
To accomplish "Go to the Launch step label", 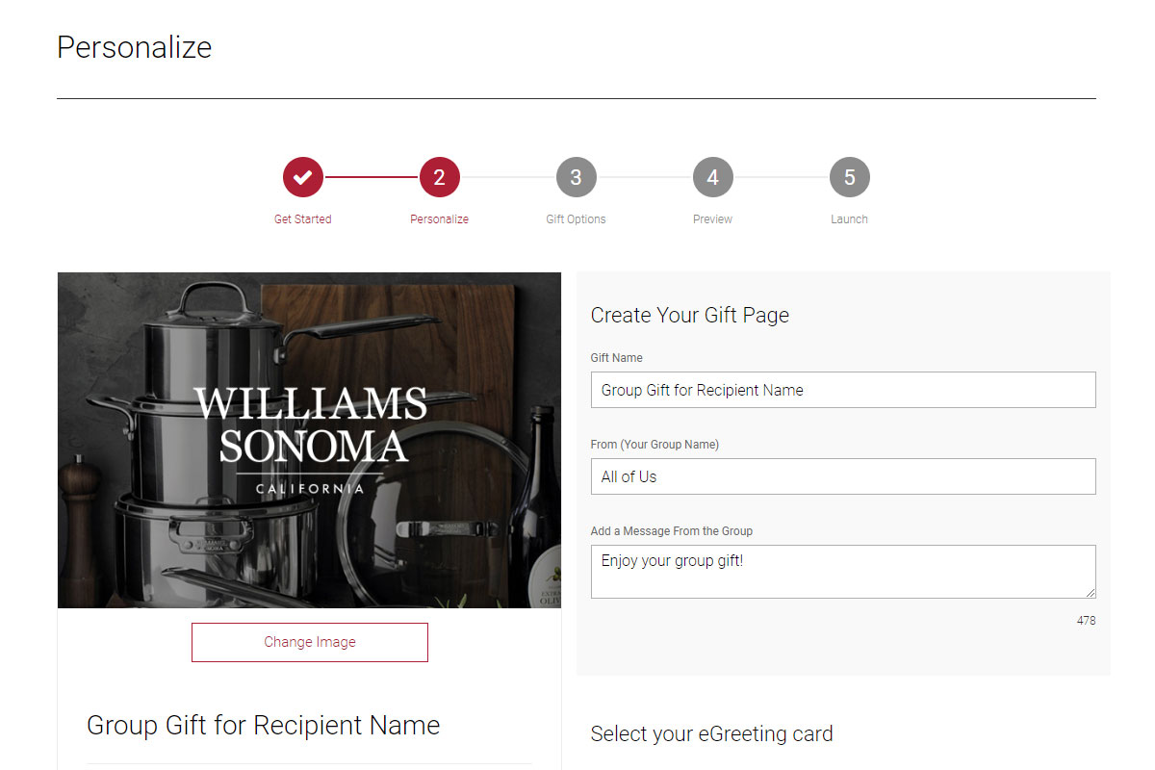I will point(850,219).
